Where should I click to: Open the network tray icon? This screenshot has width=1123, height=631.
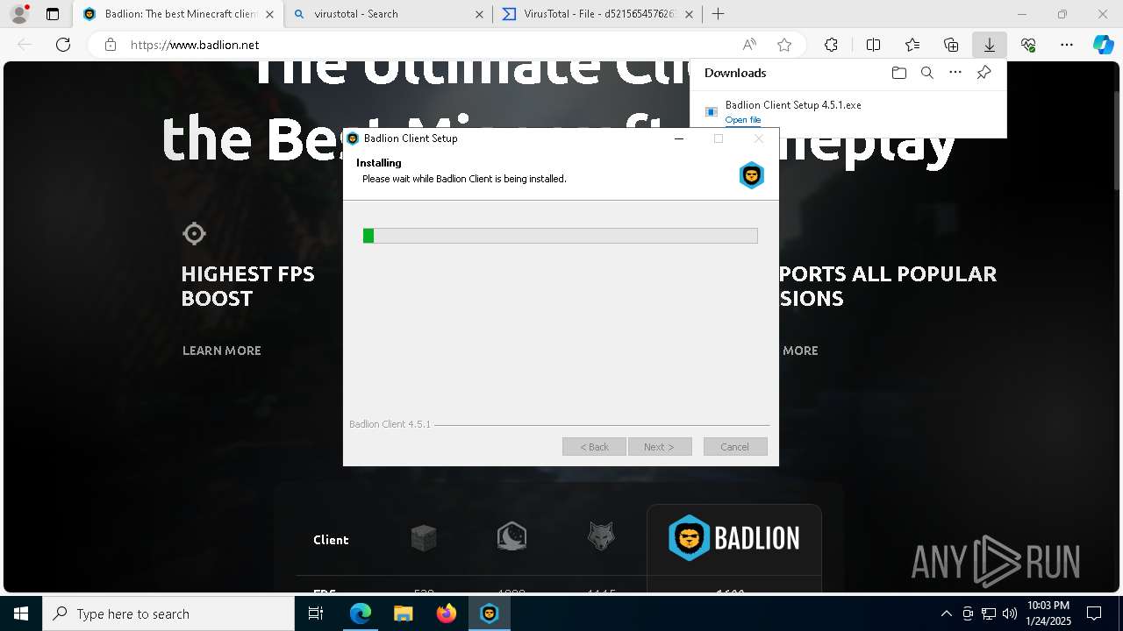point(989,613)
